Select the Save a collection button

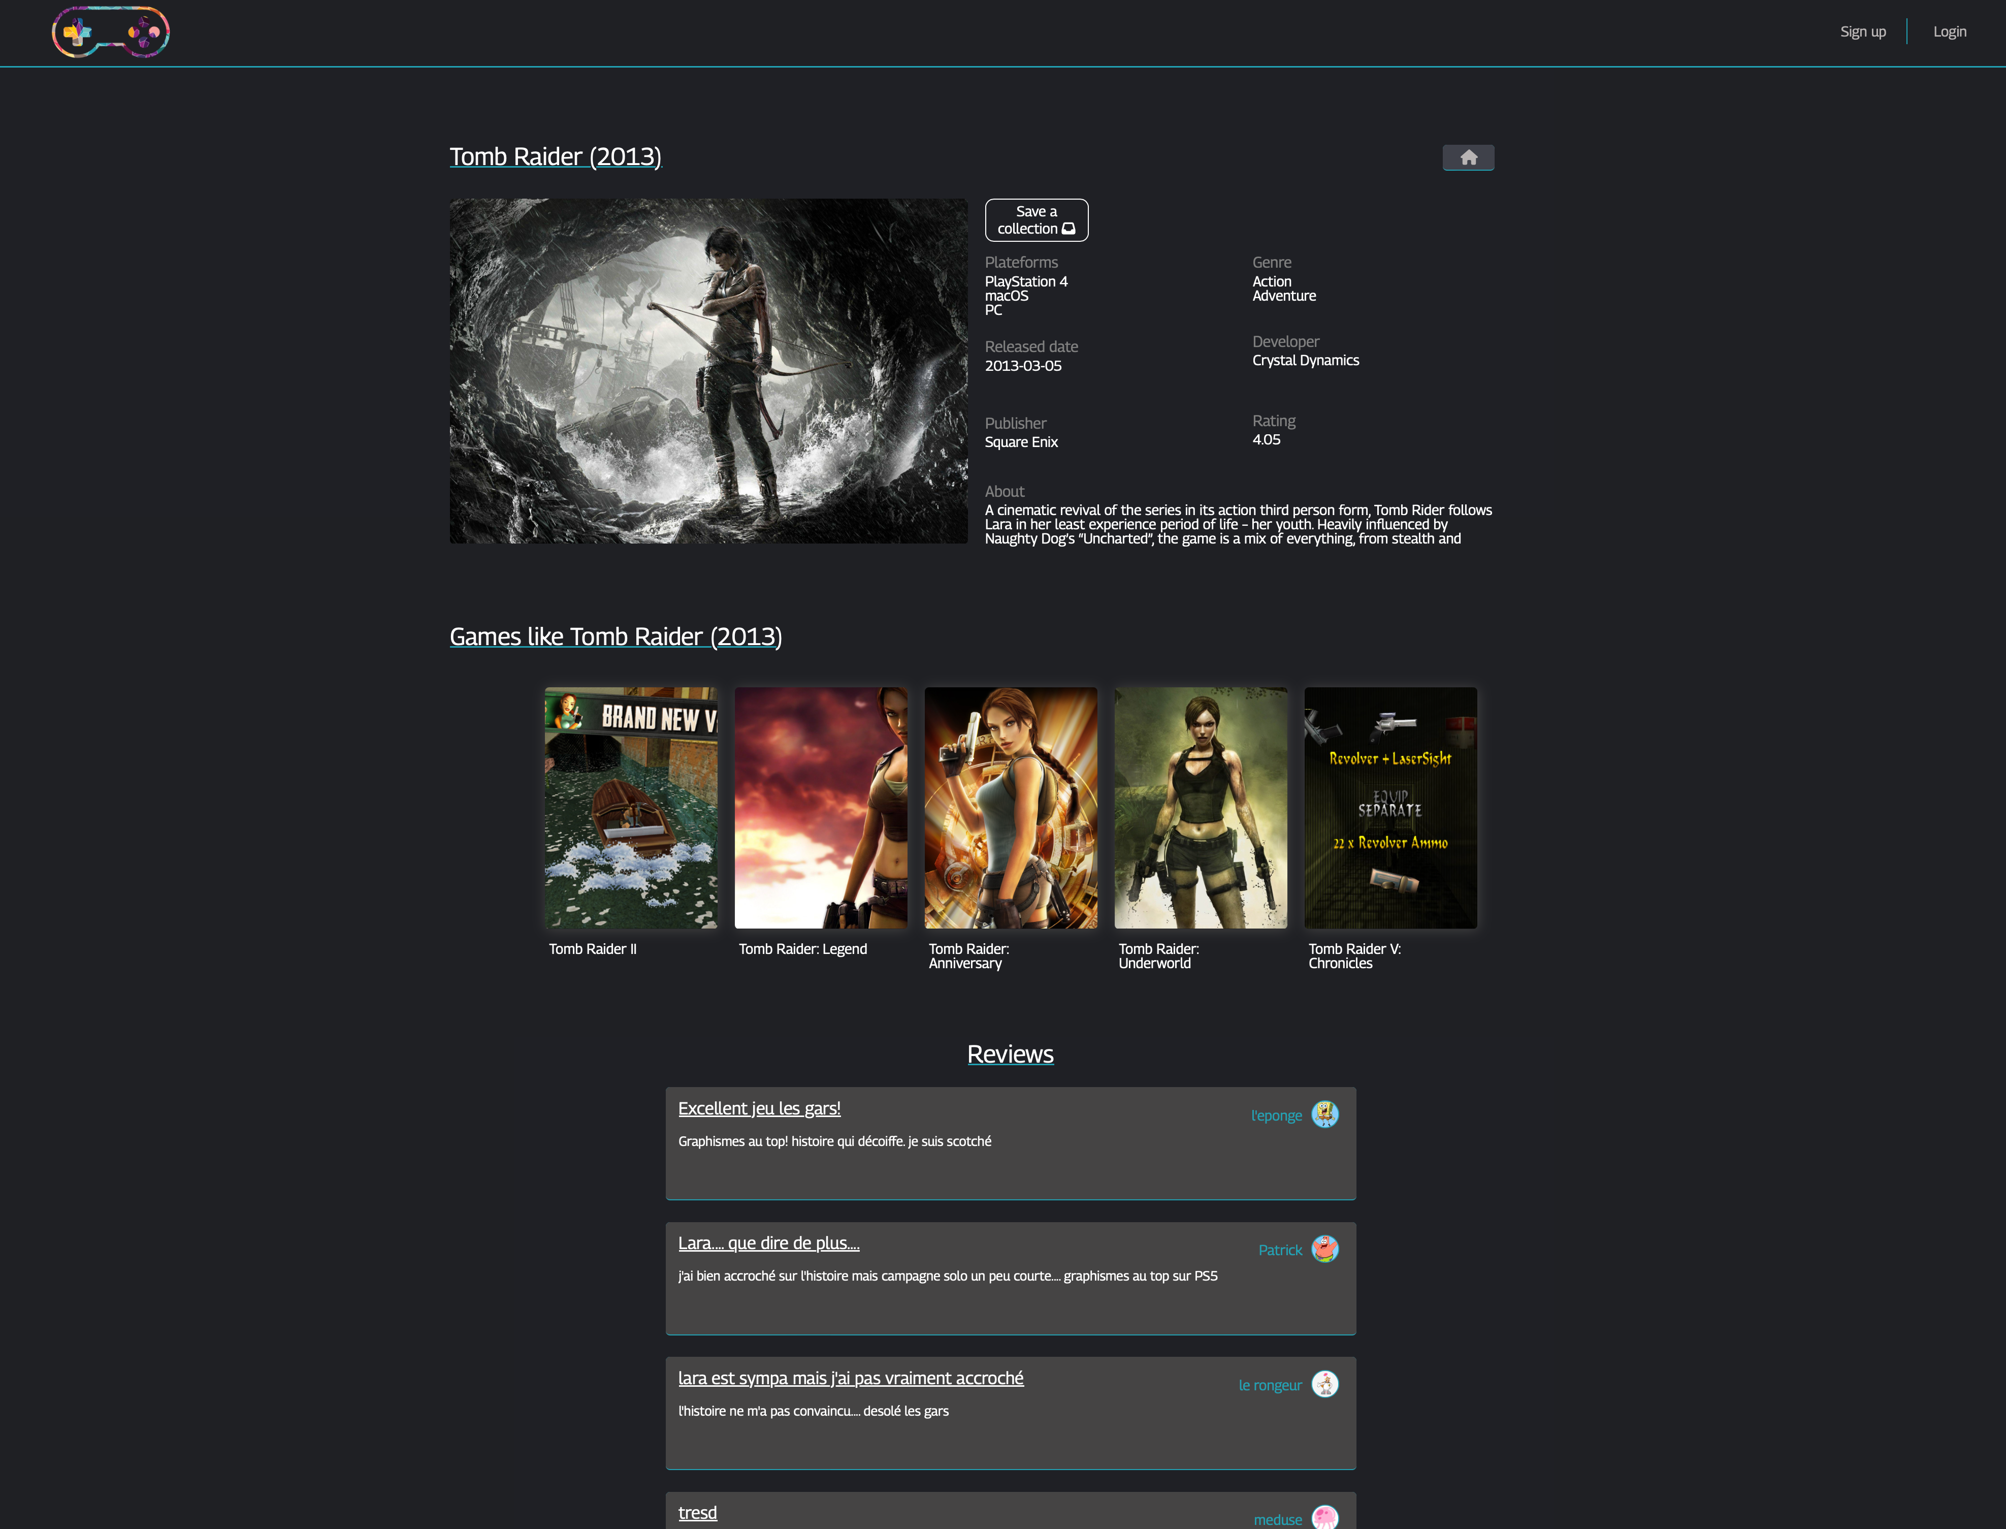tap(1036, 219)
